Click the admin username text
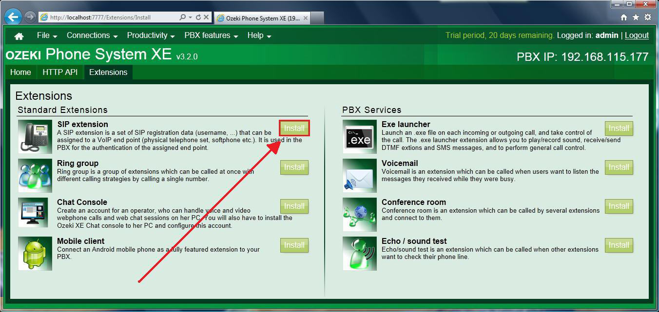 [607, 36]
